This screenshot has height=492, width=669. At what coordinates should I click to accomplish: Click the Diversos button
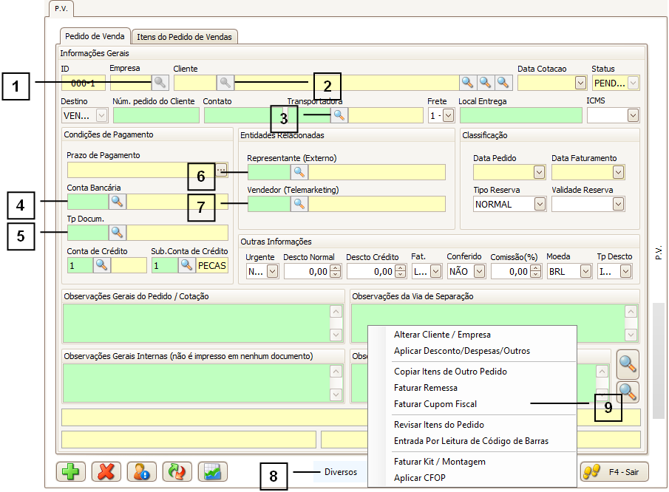341,472
